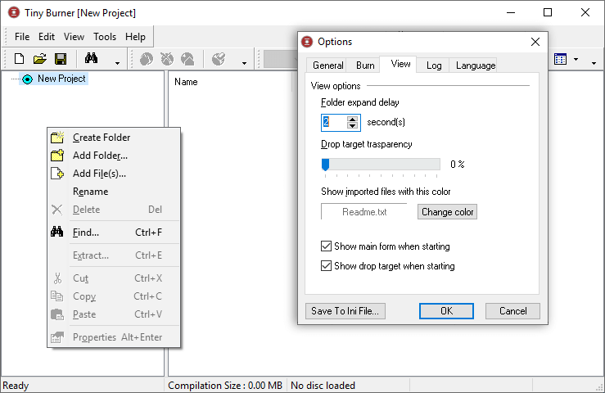Screen dimensions: 605x393
Task: Choose Add File(s)... in context menu
Action: [x=99, y=174]
